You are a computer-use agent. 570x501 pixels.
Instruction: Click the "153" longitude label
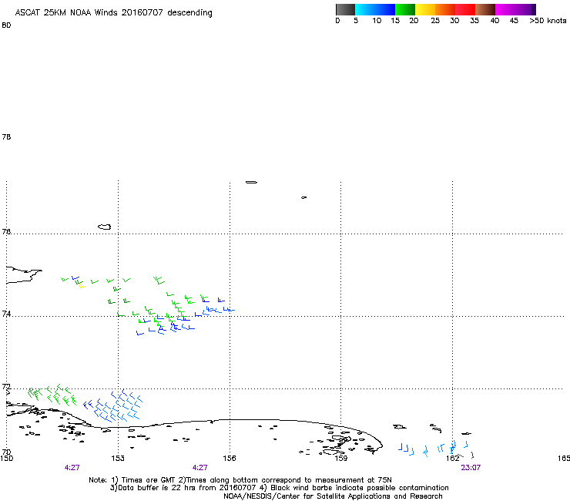point(118,459)
